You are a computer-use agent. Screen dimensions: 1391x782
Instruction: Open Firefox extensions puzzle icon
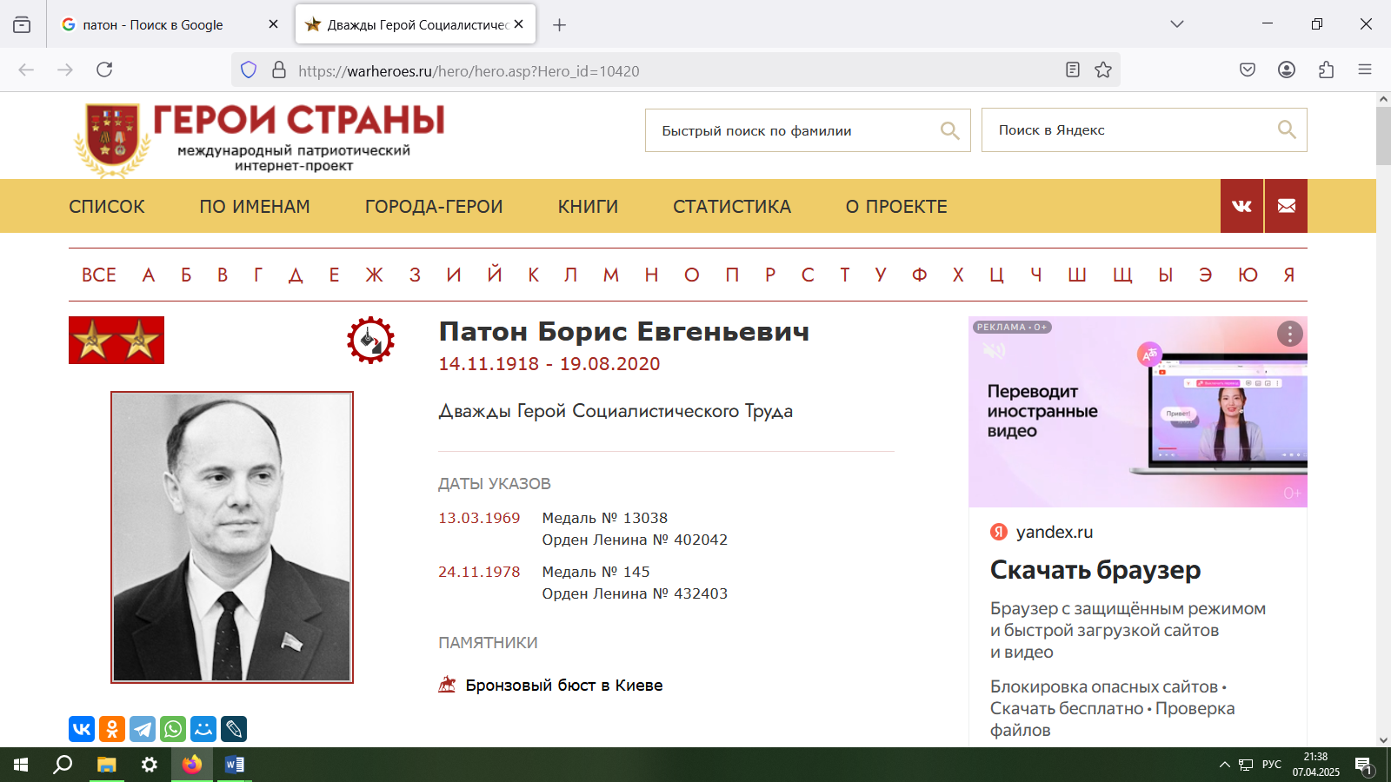[x=1326, y=70]
